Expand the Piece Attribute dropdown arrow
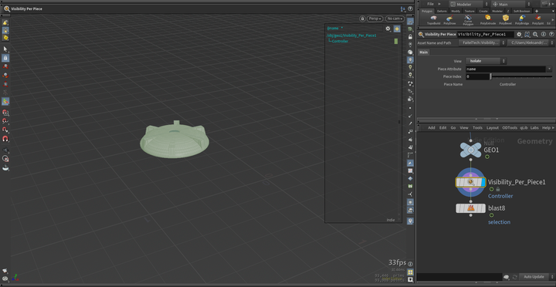This screenshot has height=287, width=556. pyautogui.click(x=549, y=69)
